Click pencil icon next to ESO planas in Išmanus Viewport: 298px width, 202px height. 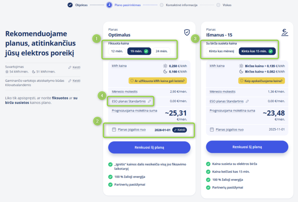(x=247, y=101)
